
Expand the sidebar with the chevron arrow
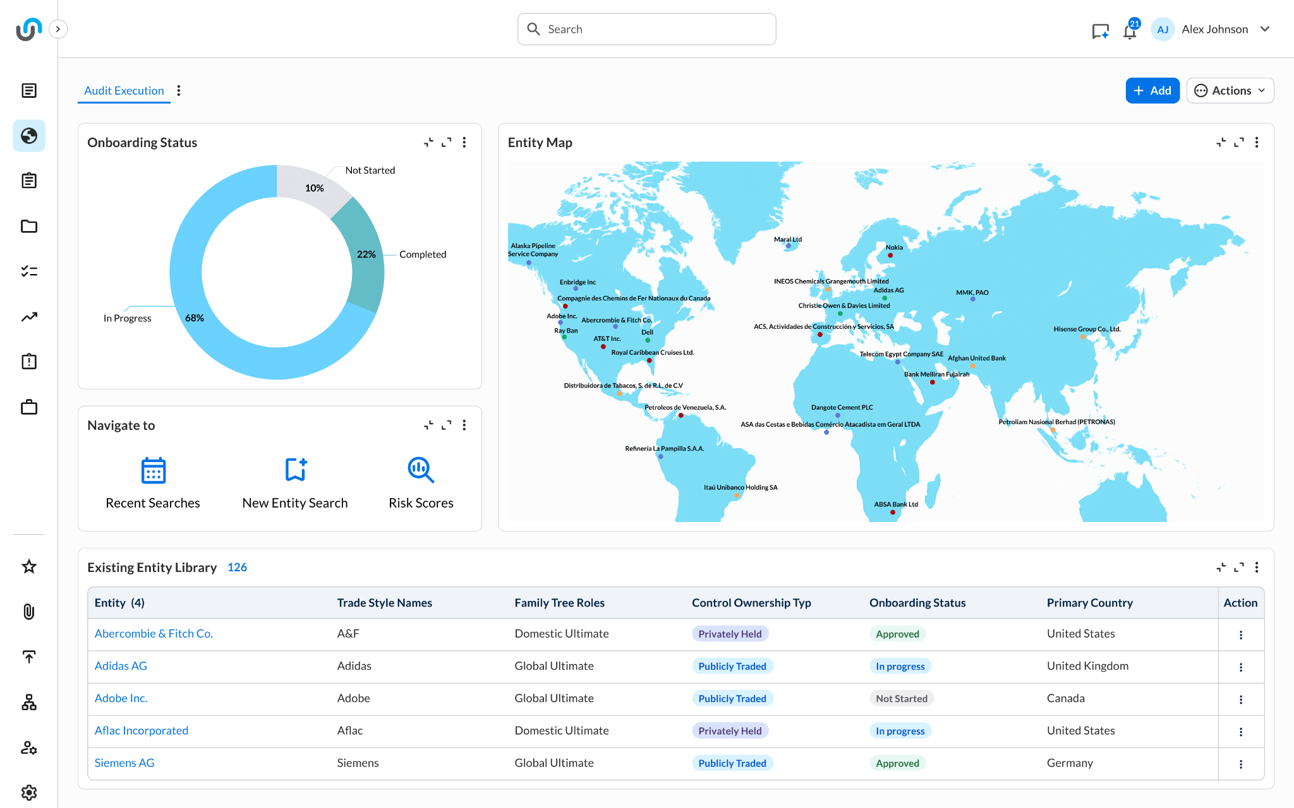(x=58, y=29)
